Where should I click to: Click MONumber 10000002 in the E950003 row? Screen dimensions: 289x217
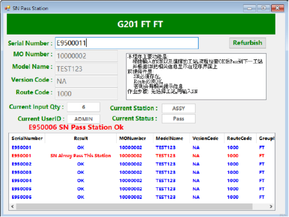point(131,172)
